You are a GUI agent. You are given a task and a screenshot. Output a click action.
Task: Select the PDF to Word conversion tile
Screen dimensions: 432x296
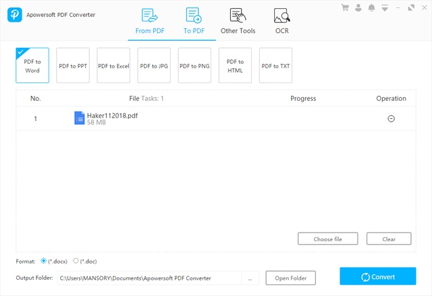tap(32, 66)
